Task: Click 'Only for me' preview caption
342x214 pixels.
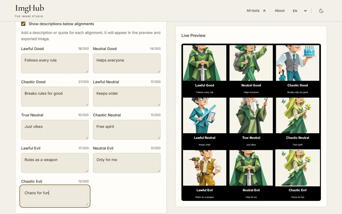Action: tap(251, 197)
